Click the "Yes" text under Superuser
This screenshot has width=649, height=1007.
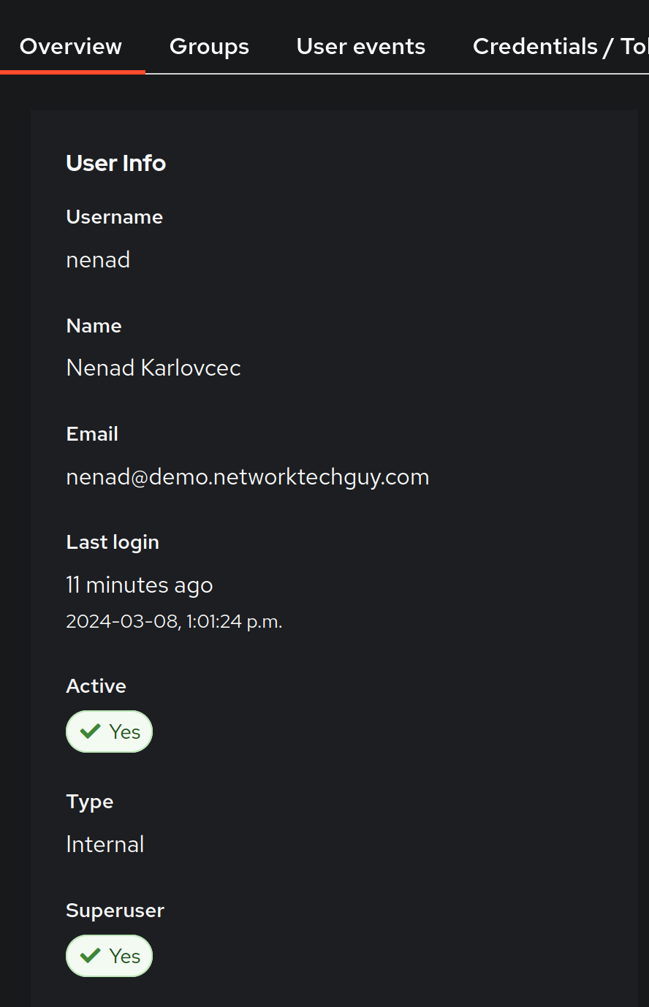125,956
